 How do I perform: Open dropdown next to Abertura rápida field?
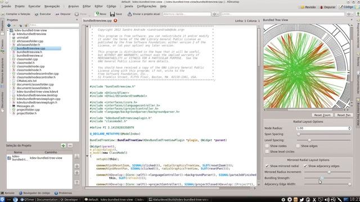[215, 14]
